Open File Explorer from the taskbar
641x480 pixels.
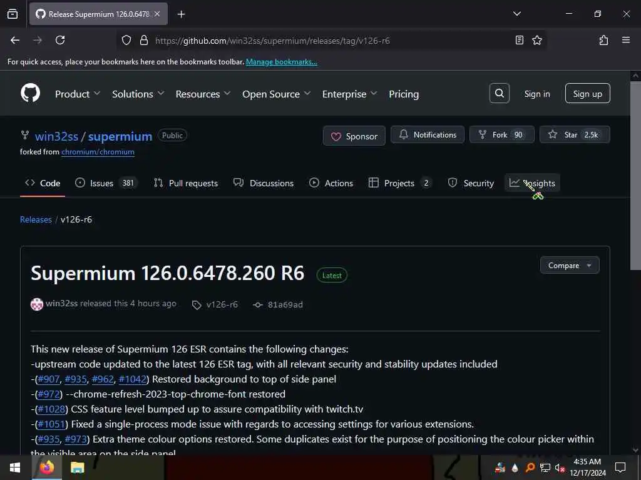click(x=77, y=467)
